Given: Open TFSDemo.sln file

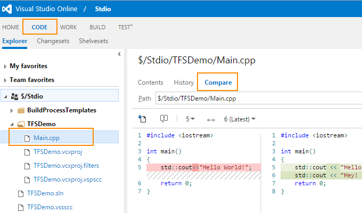Looking at the screenshot, I should tap(45, 193).
